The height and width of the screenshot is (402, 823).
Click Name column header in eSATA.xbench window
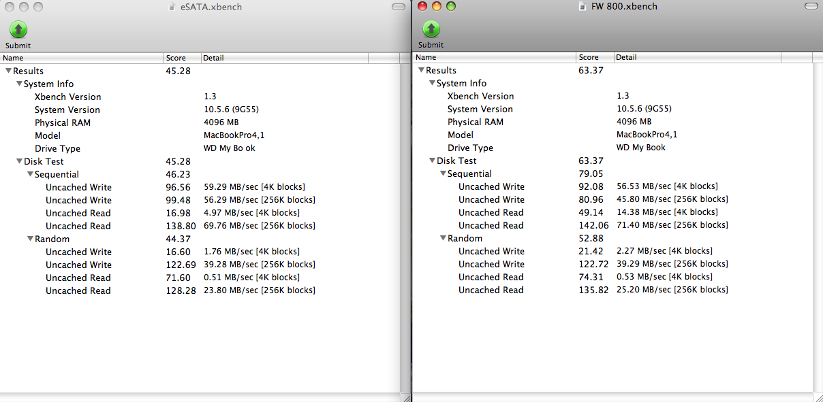[82, 58]
